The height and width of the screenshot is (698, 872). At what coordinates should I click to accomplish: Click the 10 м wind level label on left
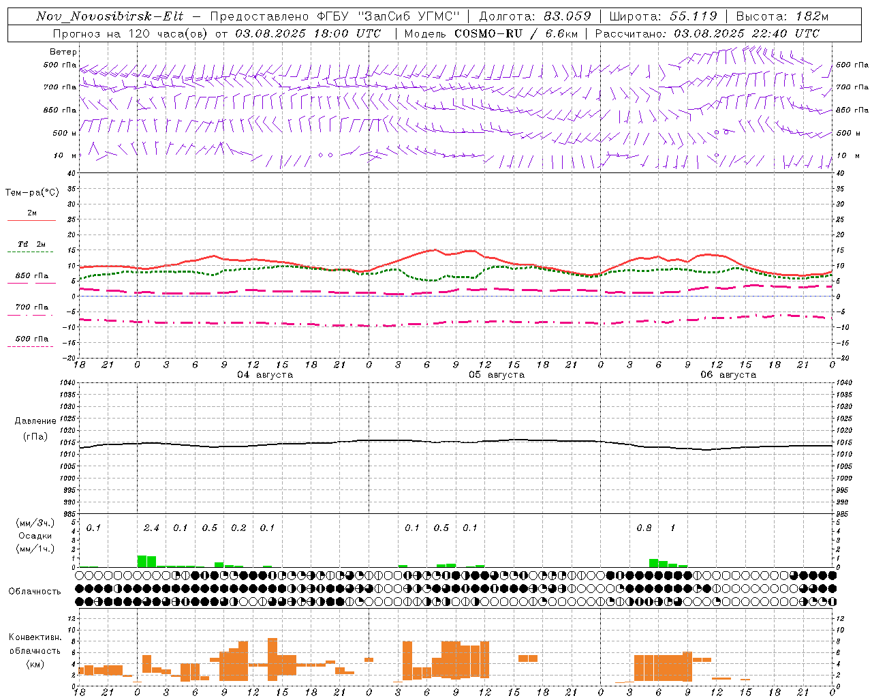coord(65,155)
